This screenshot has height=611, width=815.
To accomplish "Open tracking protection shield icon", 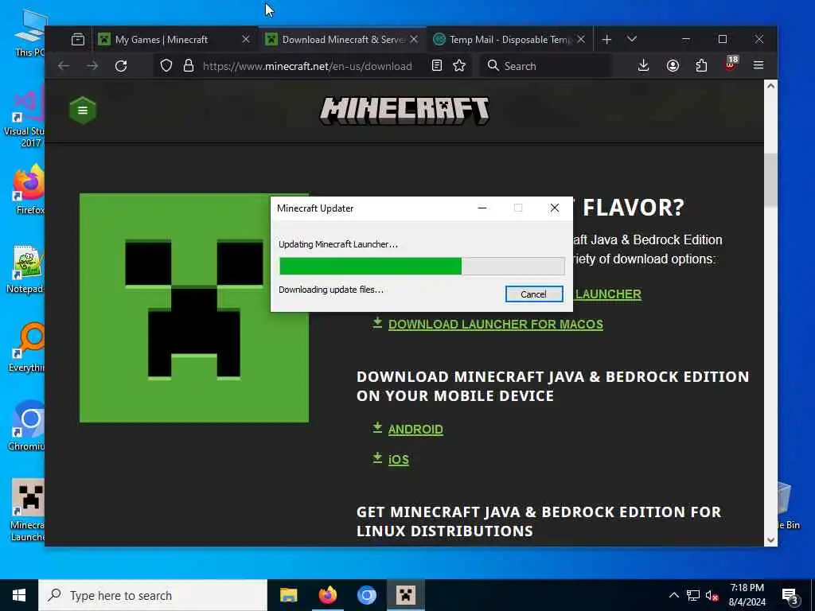I will pos(166,66).
